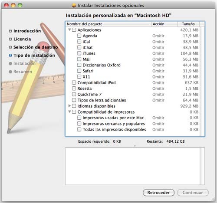The height and width of the screenshot is (203, 217).
Task: Enable the Safari checkbox
Action: pos(79,71)
